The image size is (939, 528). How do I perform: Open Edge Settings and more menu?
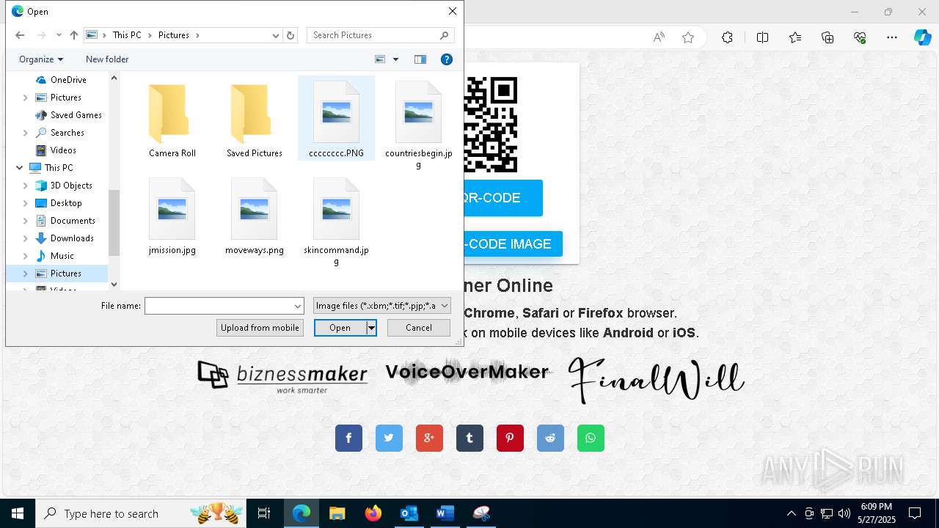tap(892, 37)
